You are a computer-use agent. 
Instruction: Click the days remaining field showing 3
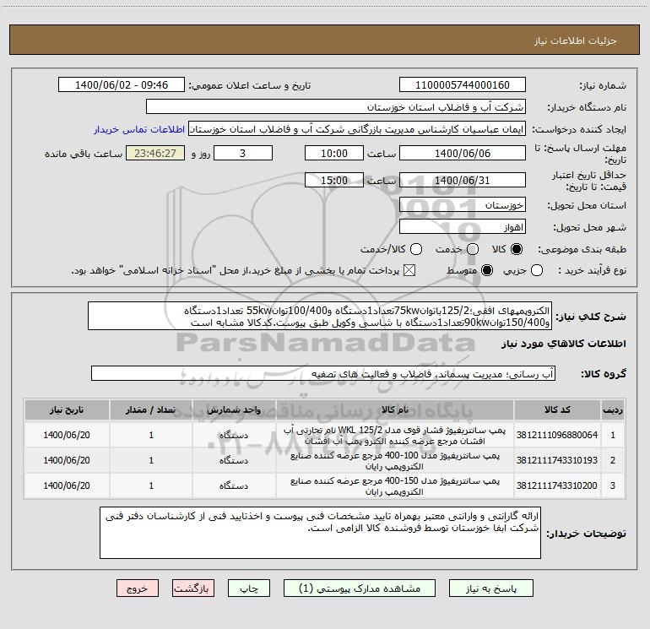243,153
